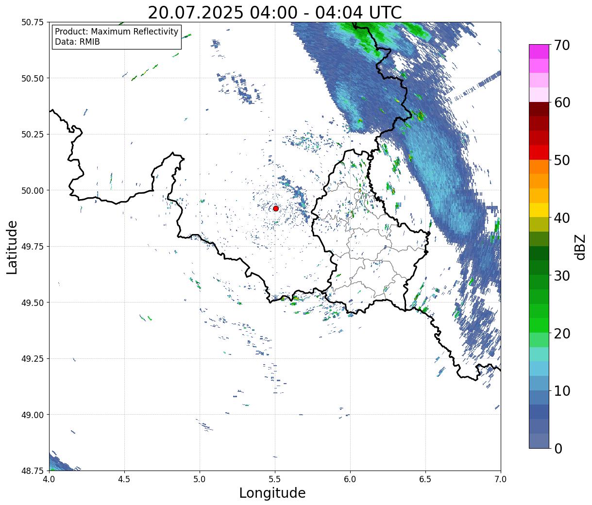Click the 'Longitude' axis label
This screenshot has width=592, height=505.
point(272,493)
